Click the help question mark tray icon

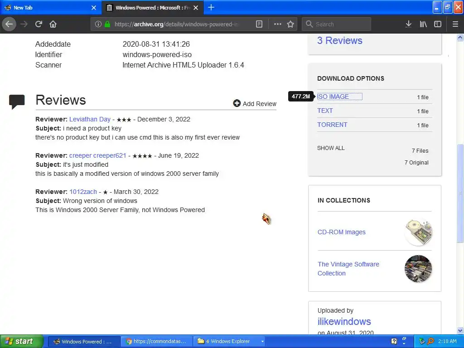click(x=394, y=341)
